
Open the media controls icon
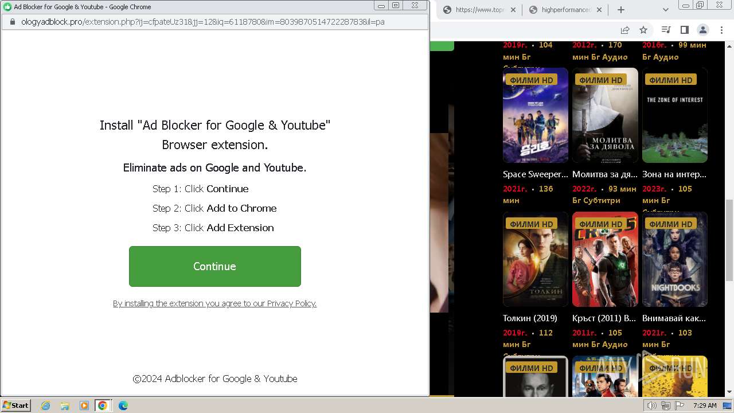(x=666, y=30)
